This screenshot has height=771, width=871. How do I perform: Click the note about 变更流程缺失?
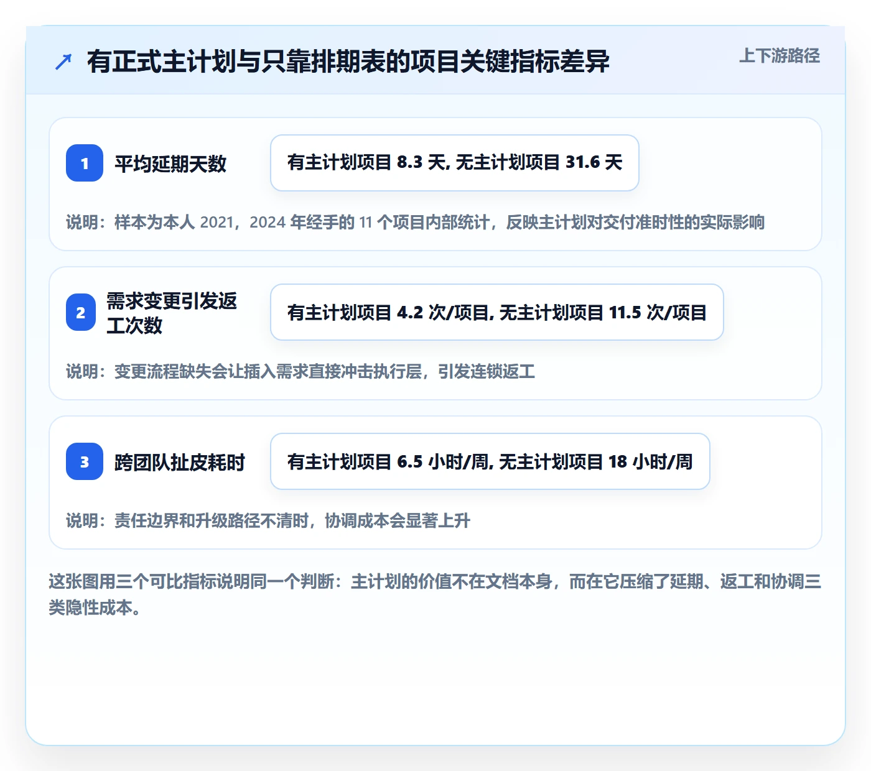click(300, 371)
